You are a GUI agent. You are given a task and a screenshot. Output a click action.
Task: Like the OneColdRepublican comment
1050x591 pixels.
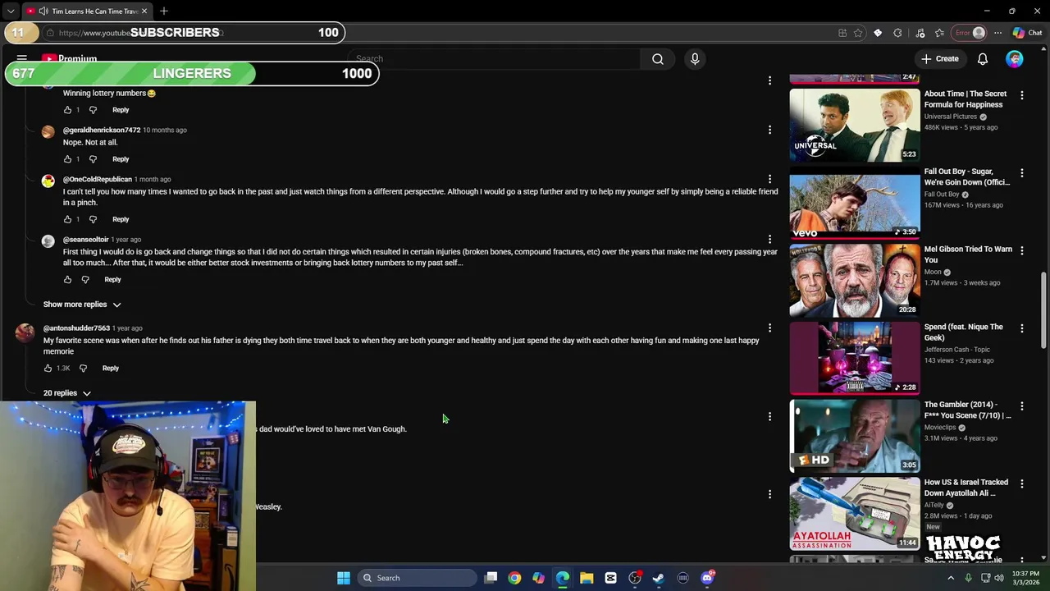pos(67,219)
